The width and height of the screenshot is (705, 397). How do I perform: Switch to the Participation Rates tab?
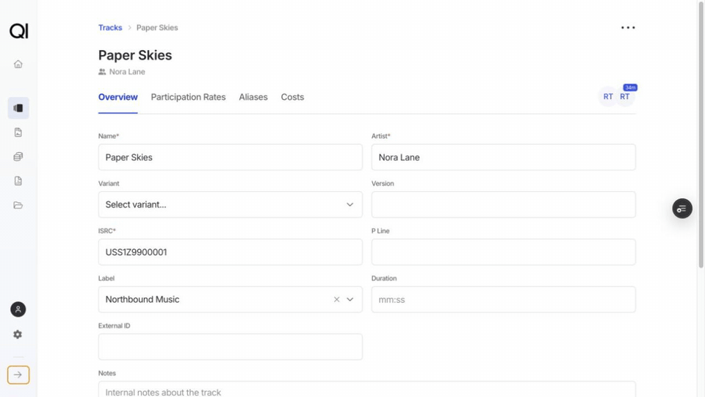coord(189,97)
